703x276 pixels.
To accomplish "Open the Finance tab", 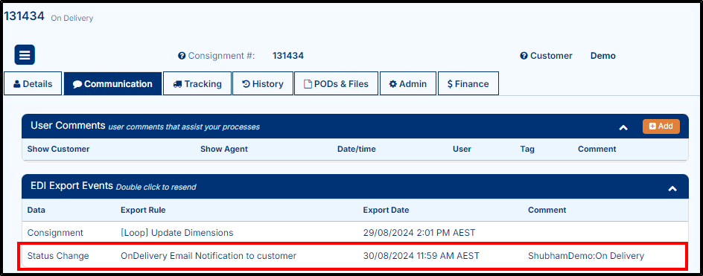I will [468, 84].
